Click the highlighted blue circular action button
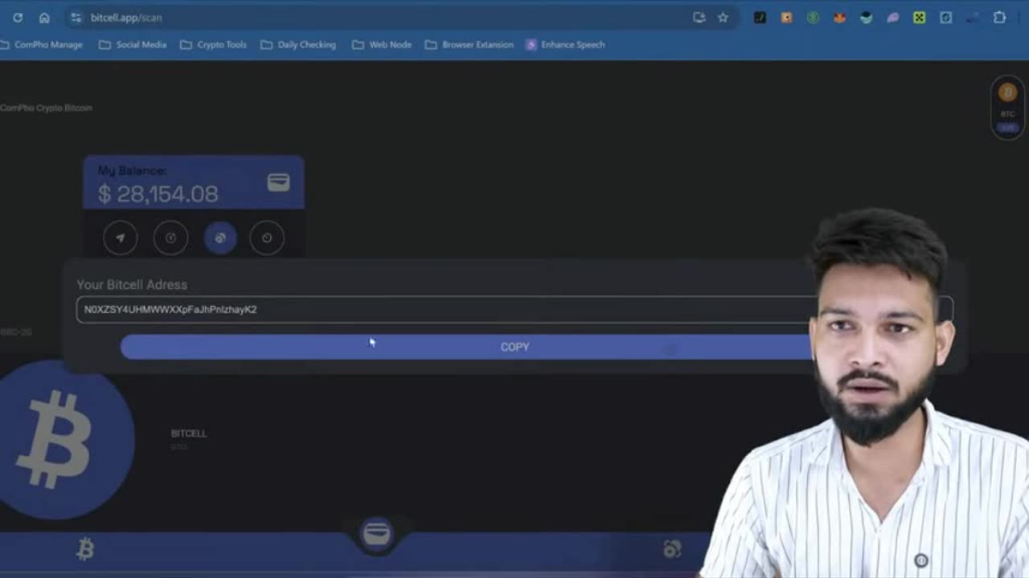Screen dimensions: 1029x578 click(220, 238)
